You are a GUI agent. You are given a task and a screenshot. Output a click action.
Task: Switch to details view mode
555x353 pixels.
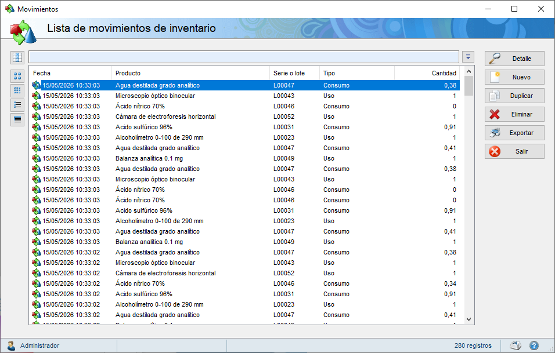(17, 119)
